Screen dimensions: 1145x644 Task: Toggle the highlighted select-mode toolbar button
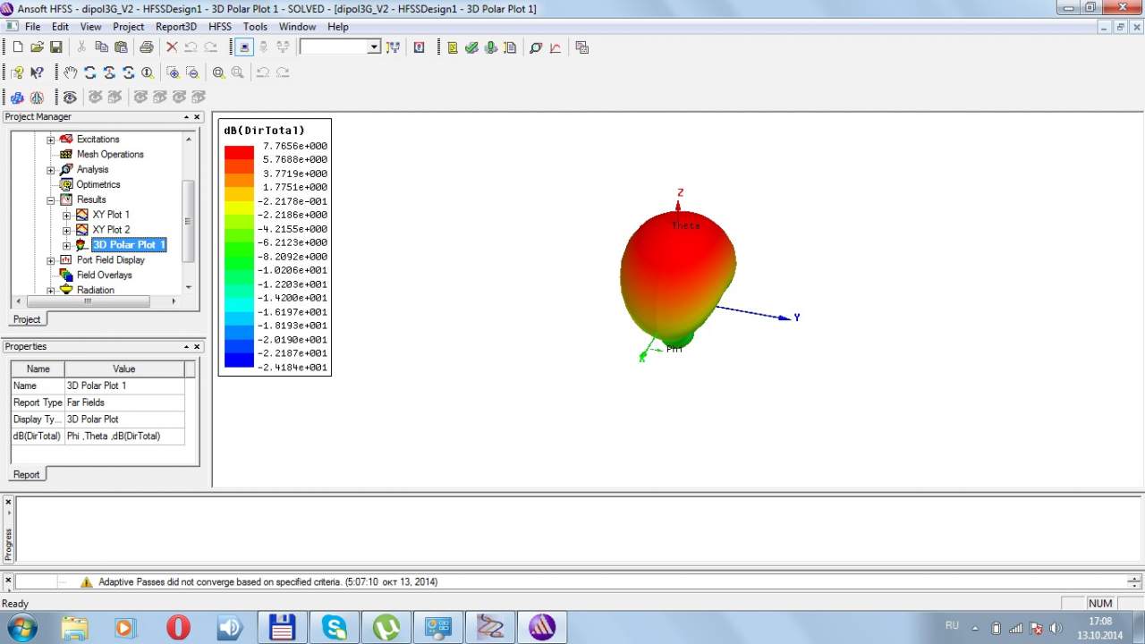(243, 47)
